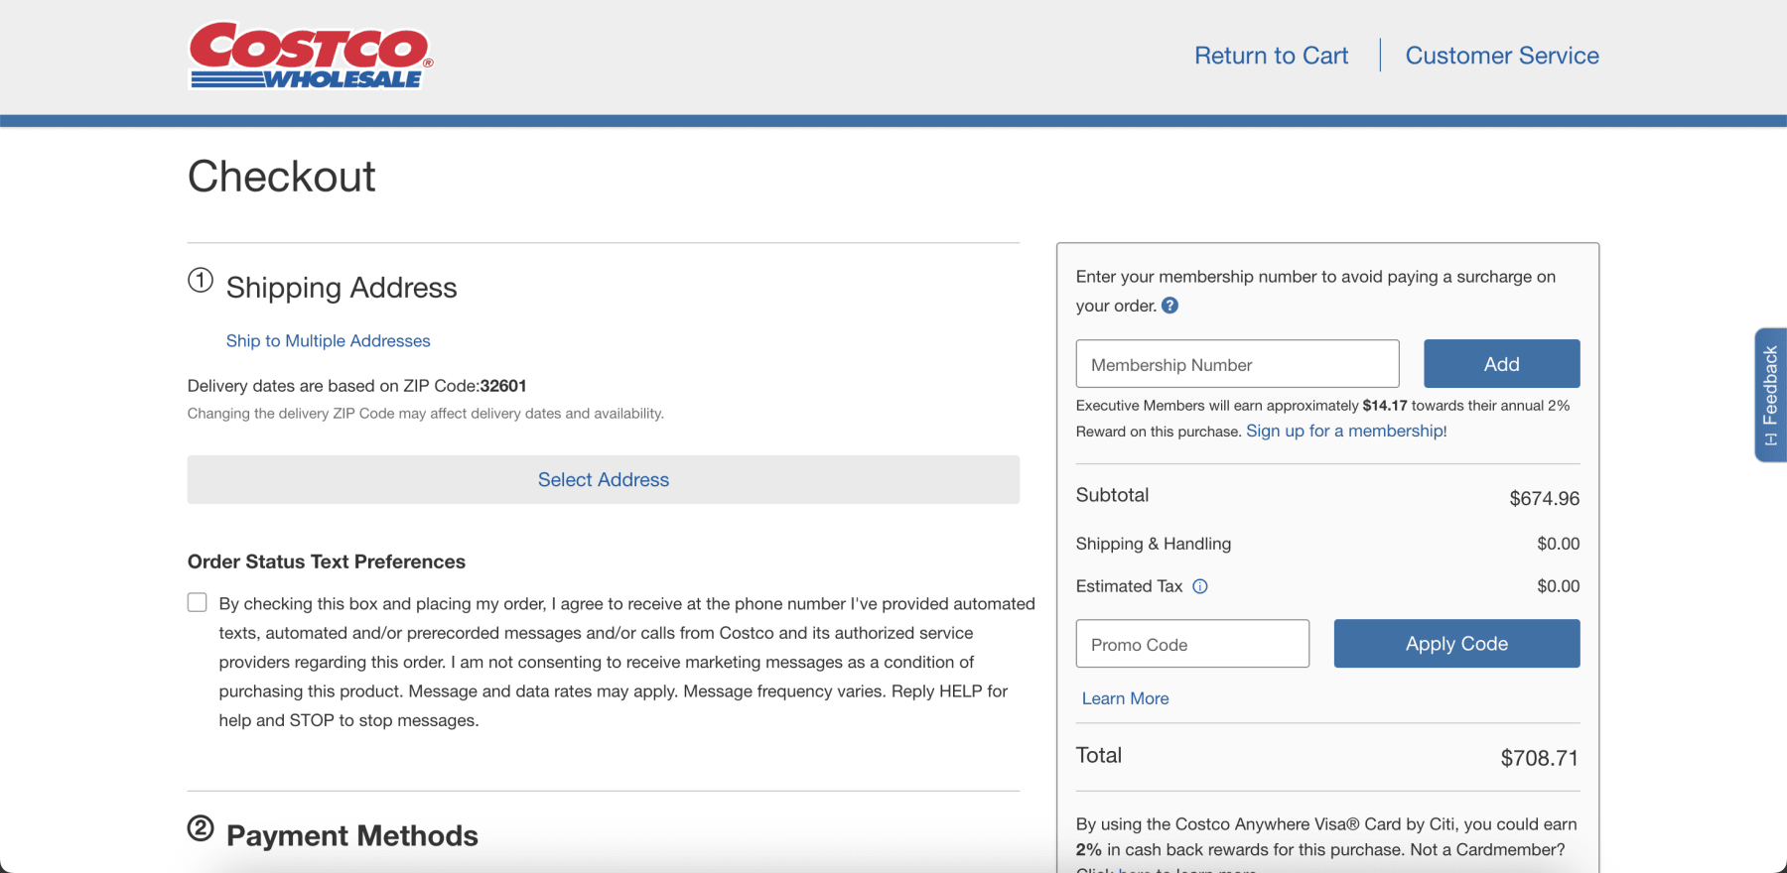The image size is (1787, 873).
Task: Click the Shipping Address section heading
Action: [342, 288]
